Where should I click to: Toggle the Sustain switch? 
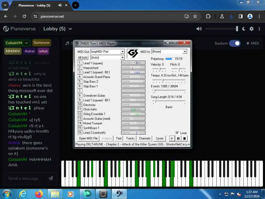[235, 43]
